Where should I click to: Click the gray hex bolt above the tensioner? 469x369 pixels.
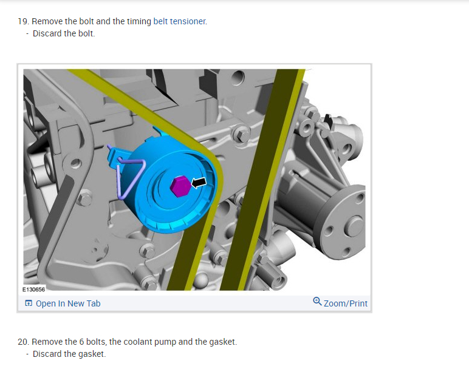(241, 134)
